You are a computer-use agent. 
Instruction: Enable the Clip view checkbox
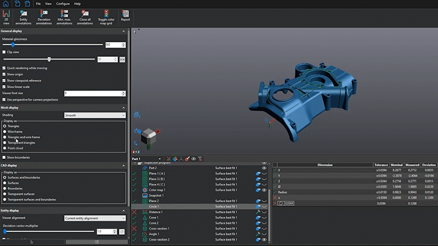click(4, 52)
